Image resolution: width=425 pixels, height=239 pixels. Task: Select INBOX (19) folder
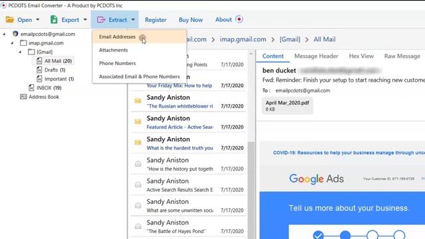(x=48, y=88)
